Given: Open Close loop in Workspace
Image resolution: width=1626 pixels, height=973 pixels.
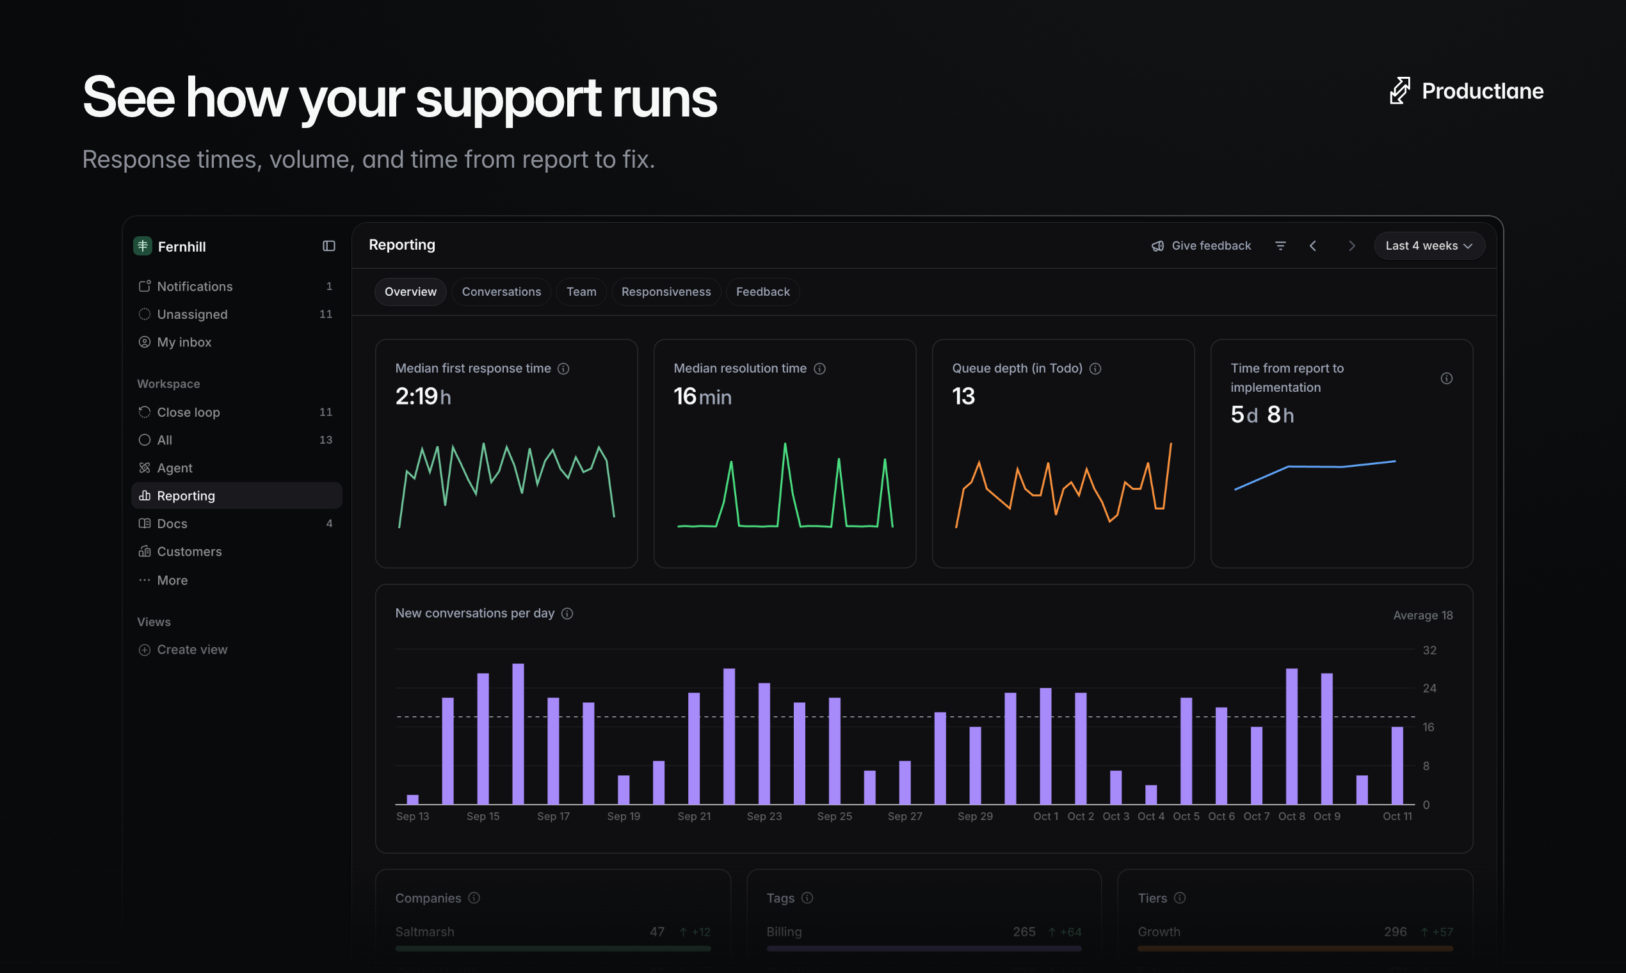Looking at the screenshot, I should [x=237, y=412].
